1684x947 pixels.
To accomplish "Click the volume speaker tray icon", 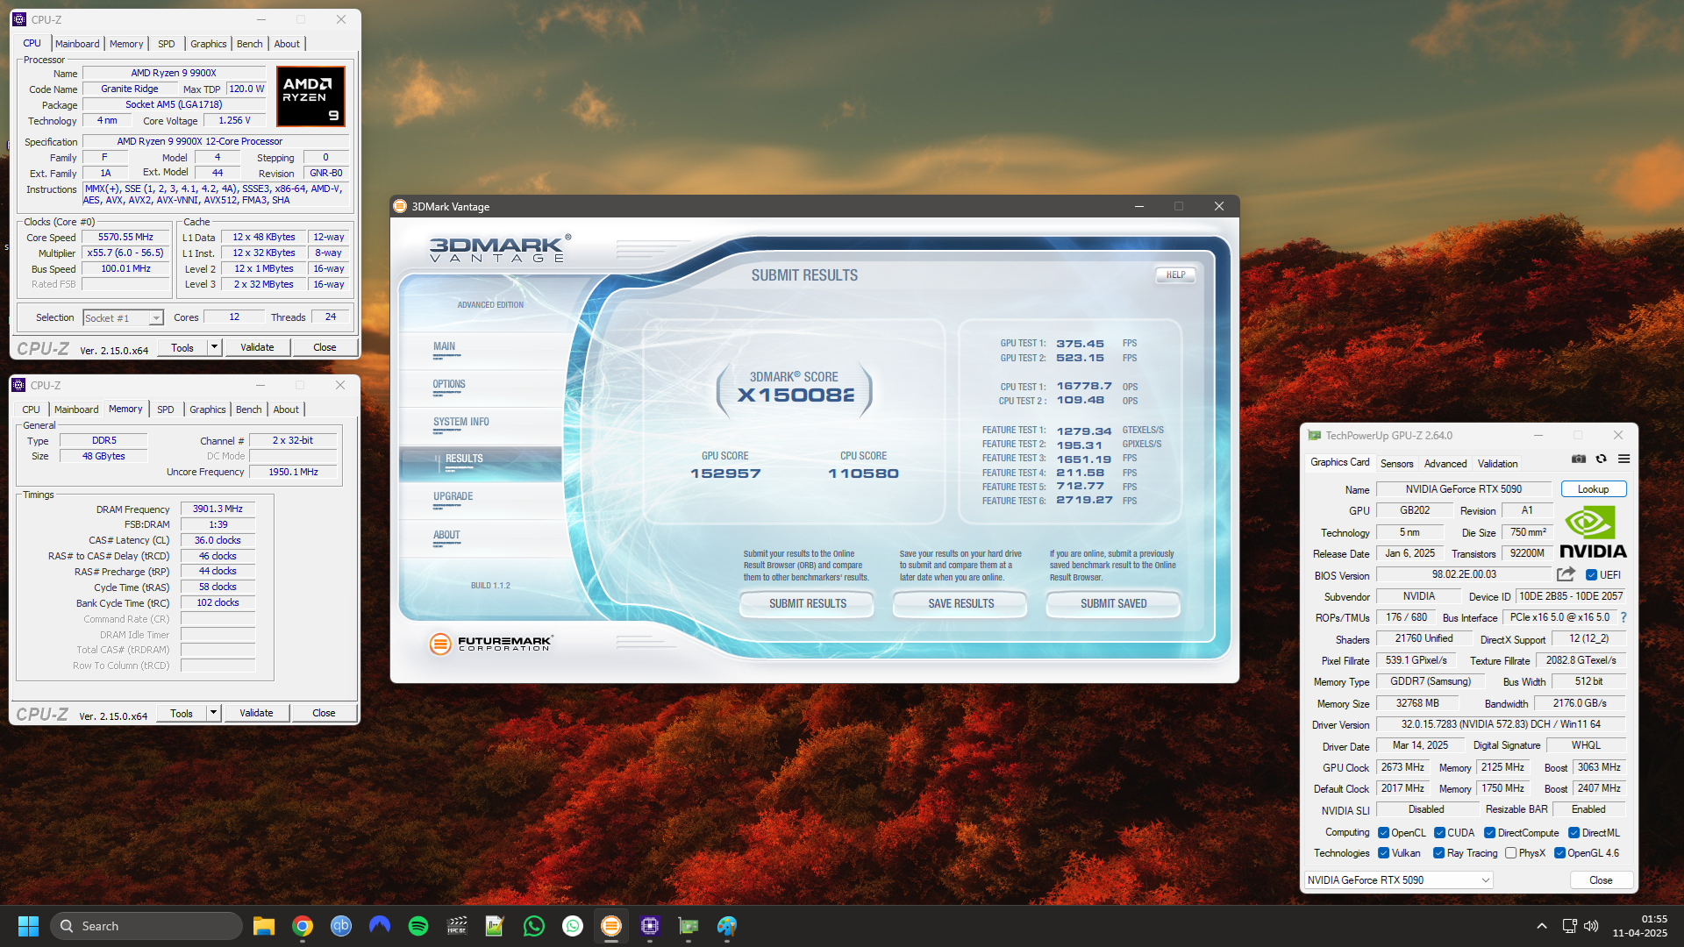I will 1591,926.
